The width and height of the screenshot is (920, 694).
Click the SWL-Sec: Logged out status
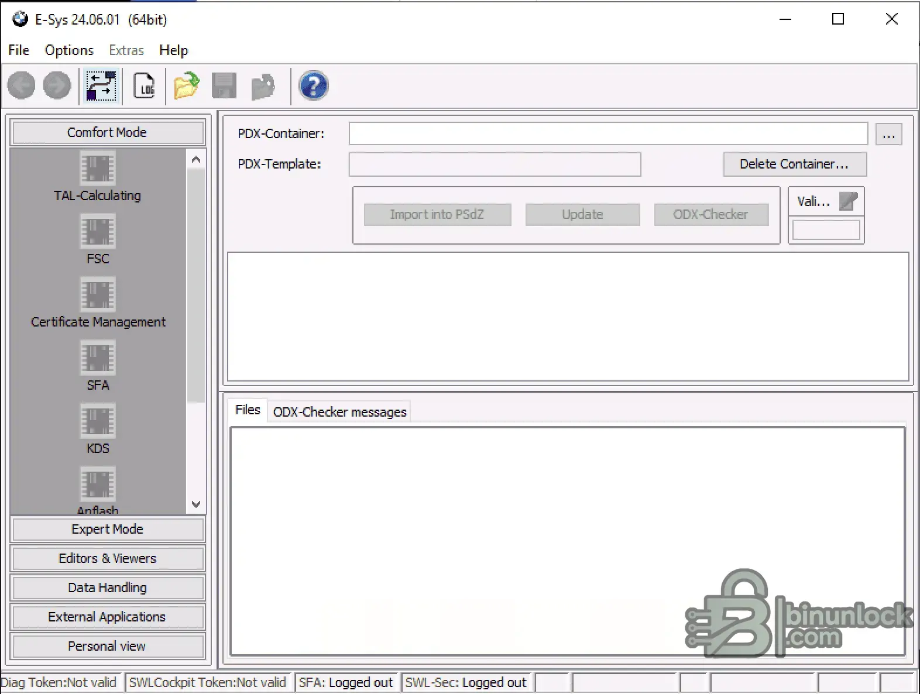click(x=466, y=682)
